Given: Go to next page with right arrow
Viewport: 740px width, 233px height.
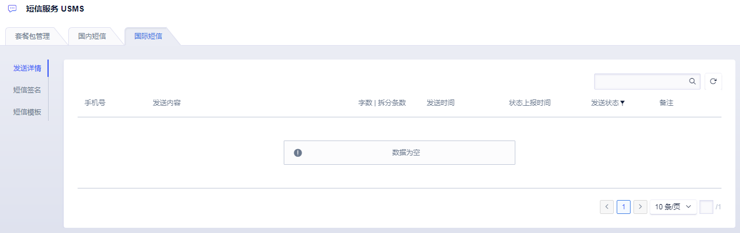Looking at the screenshot, I should (640, 206).
